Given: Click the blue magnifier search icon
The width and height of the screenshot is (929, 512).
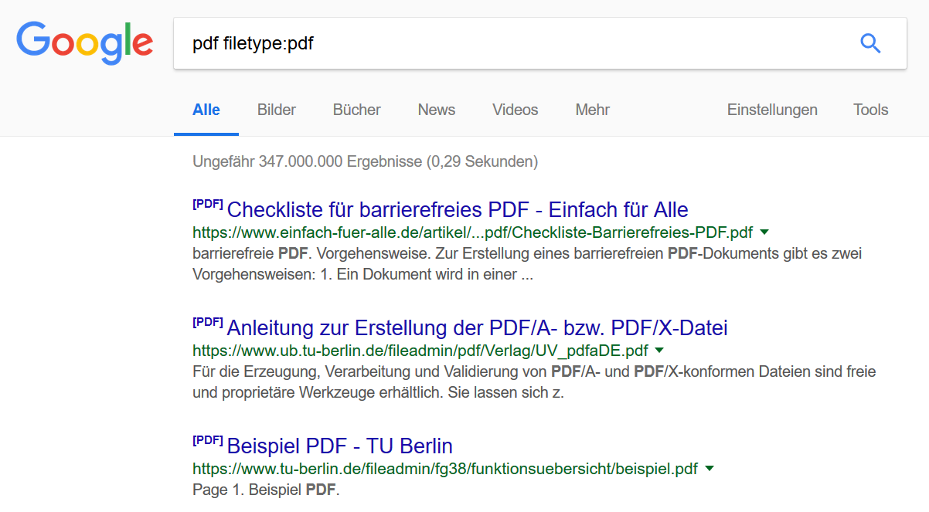Looking at the screenshot, I should (870, 44).
